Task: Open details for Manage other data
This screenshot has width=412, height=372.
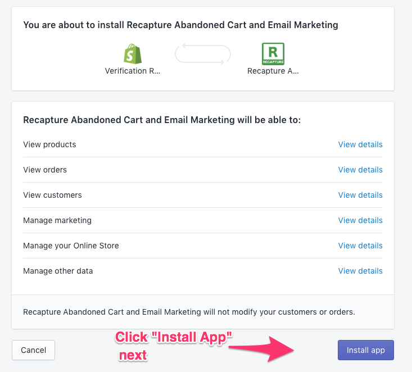Action: tap(360, 271)
